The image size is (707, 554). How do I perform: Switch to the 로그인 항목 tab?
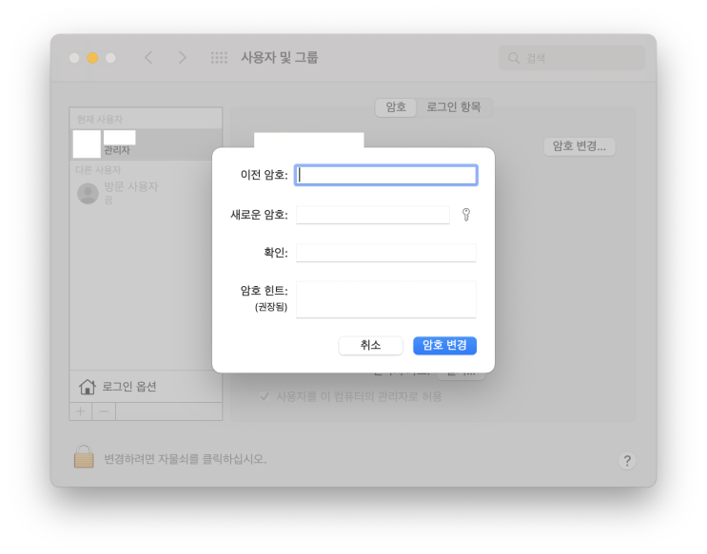tap(454, 107)
